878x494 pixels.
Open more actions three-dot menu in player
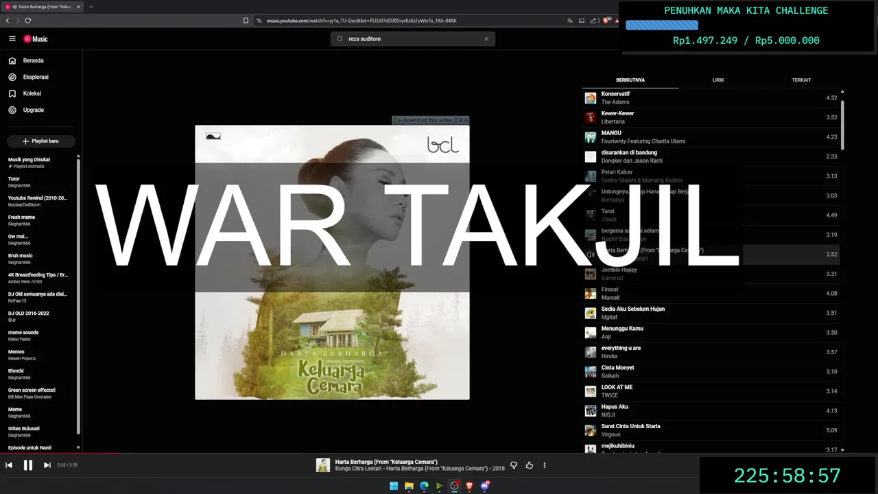[545, 465]
